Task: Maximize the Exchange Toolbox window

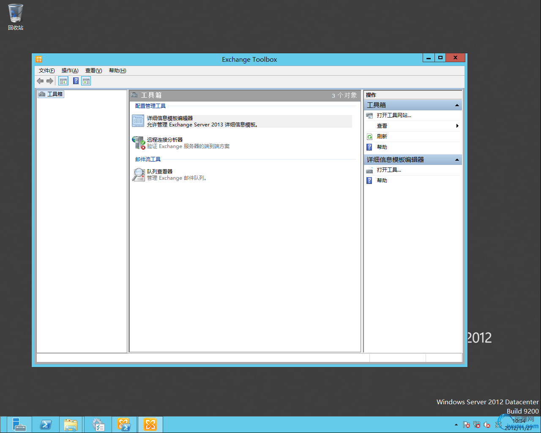Action: [x=440, y=58]
